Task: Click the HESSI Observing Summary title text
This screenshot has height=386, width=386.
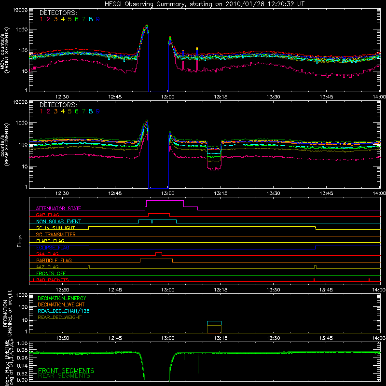Action: tap(204, 4)
